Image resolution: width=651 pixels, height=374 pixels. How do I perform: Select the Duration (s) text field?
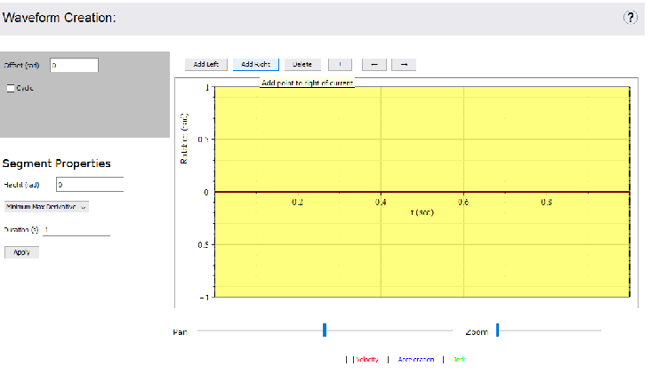click(x=76, y=229)
